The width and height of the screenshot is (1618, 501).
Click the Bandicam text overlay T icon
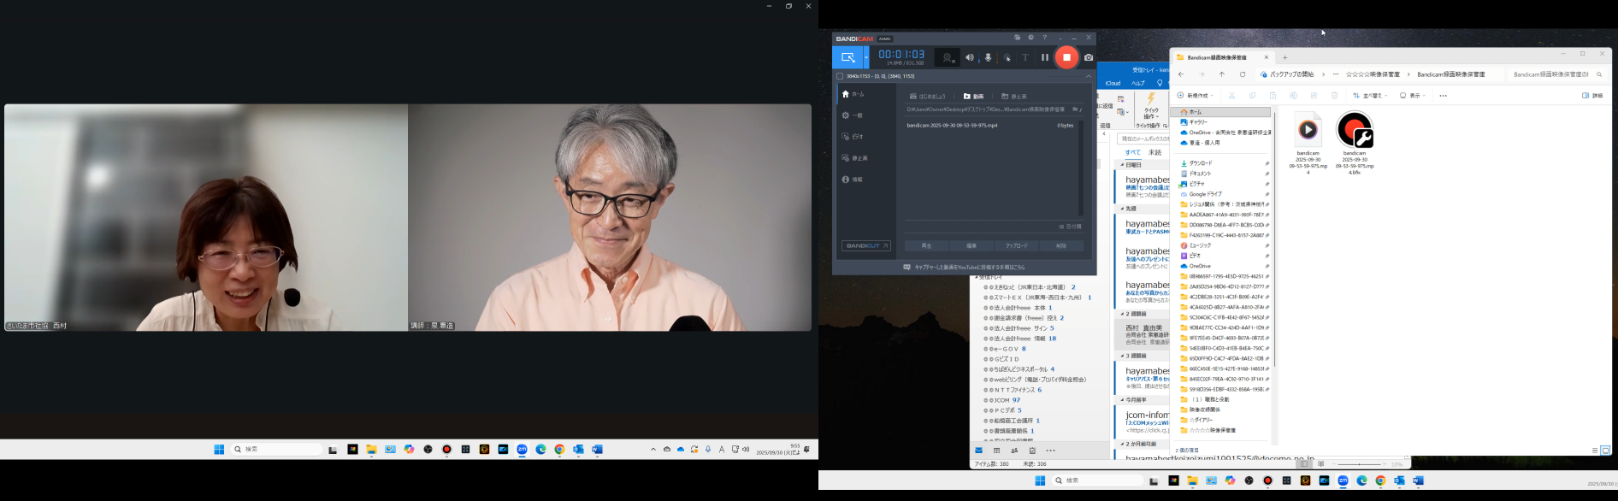[1025, 58]
